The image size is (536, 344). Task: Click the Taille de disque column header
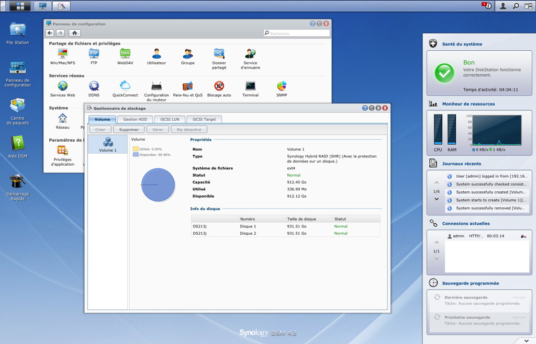309,219
